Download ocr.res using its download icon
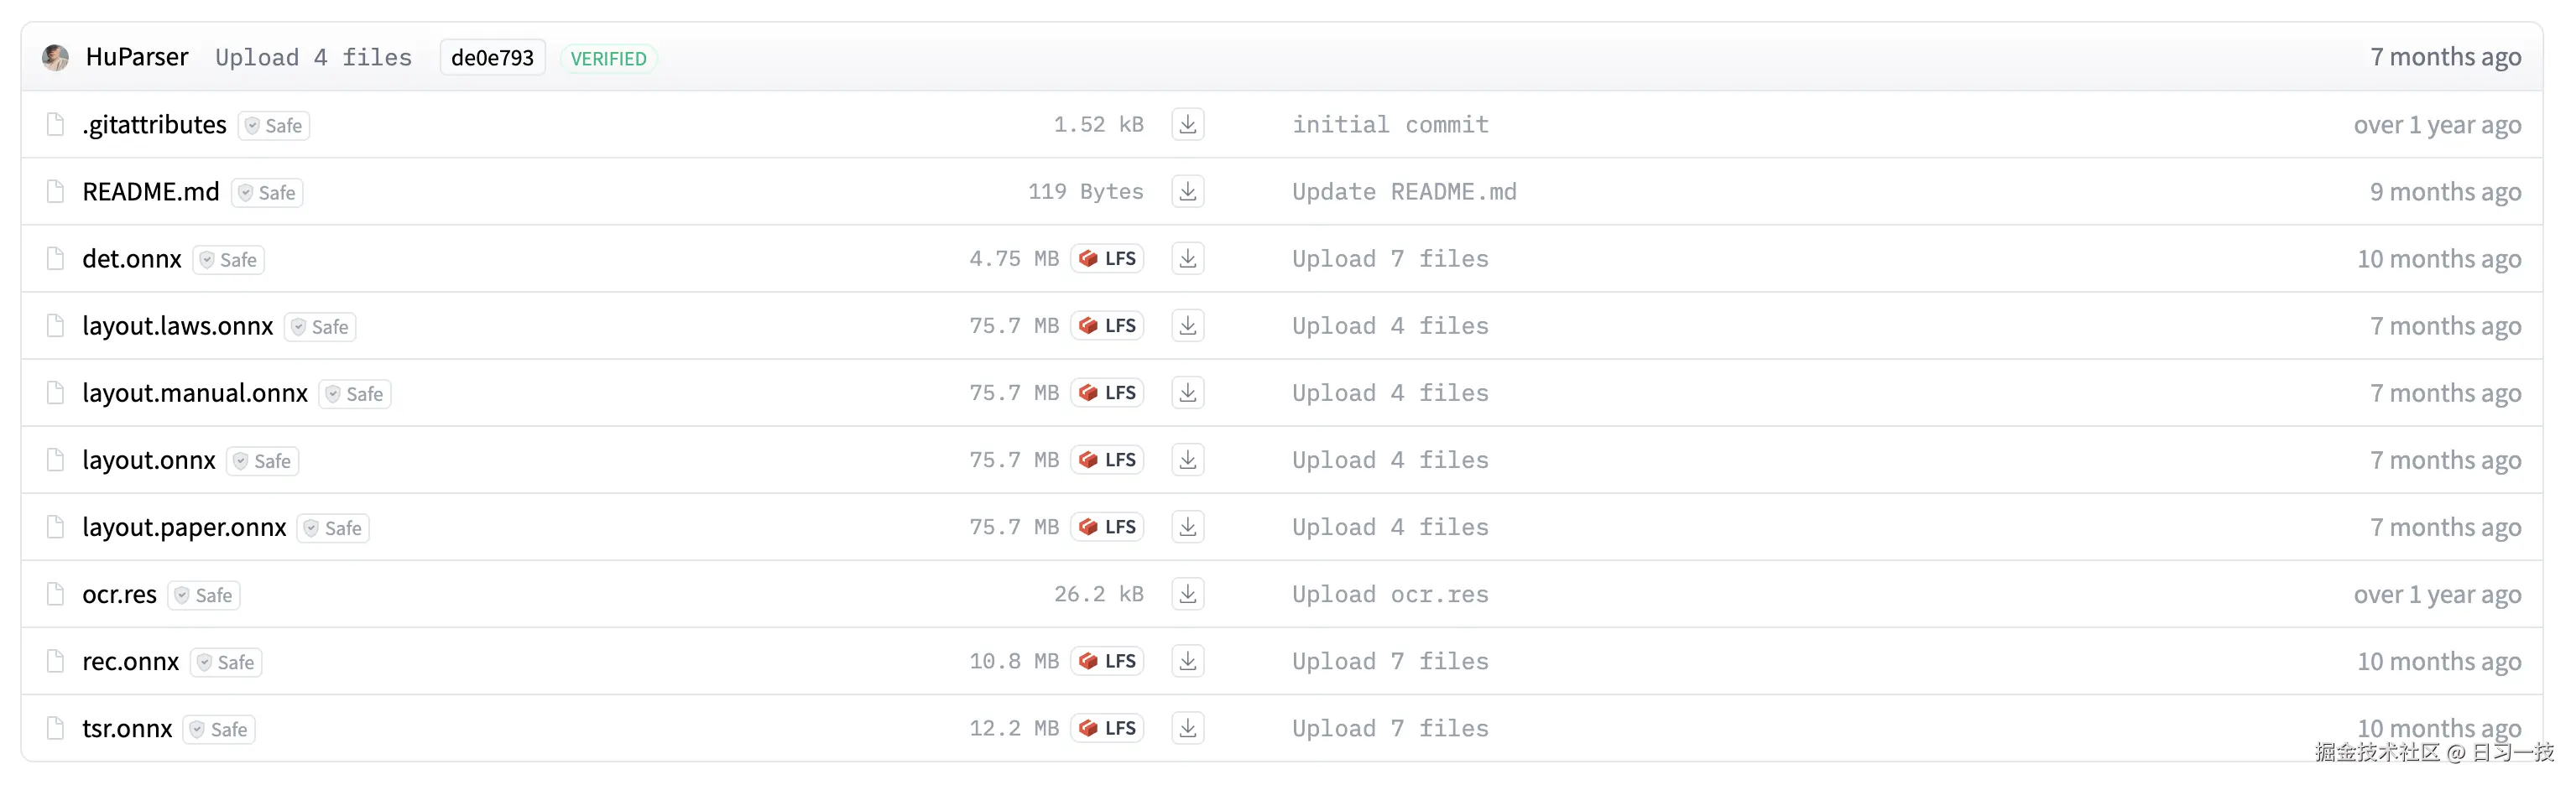 1187,594
